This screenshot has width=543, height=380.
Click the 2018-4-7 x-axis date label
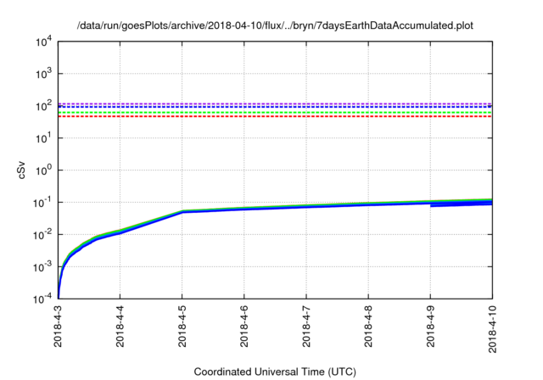(x=306, y=326)
